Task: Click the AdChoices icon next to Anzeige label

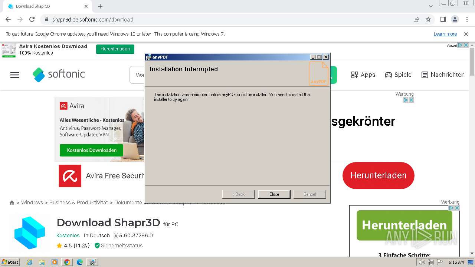Action: tap(460, 45)
